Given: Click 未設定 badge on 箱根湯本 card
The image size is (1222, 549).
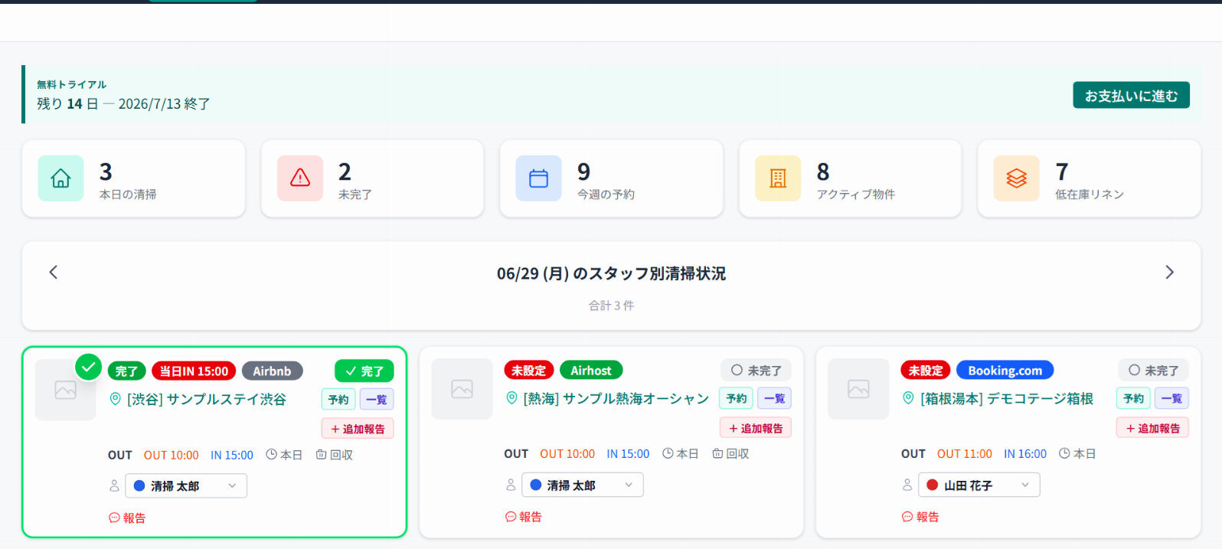Looking at the screenshot, I should (x=926, y=371).
